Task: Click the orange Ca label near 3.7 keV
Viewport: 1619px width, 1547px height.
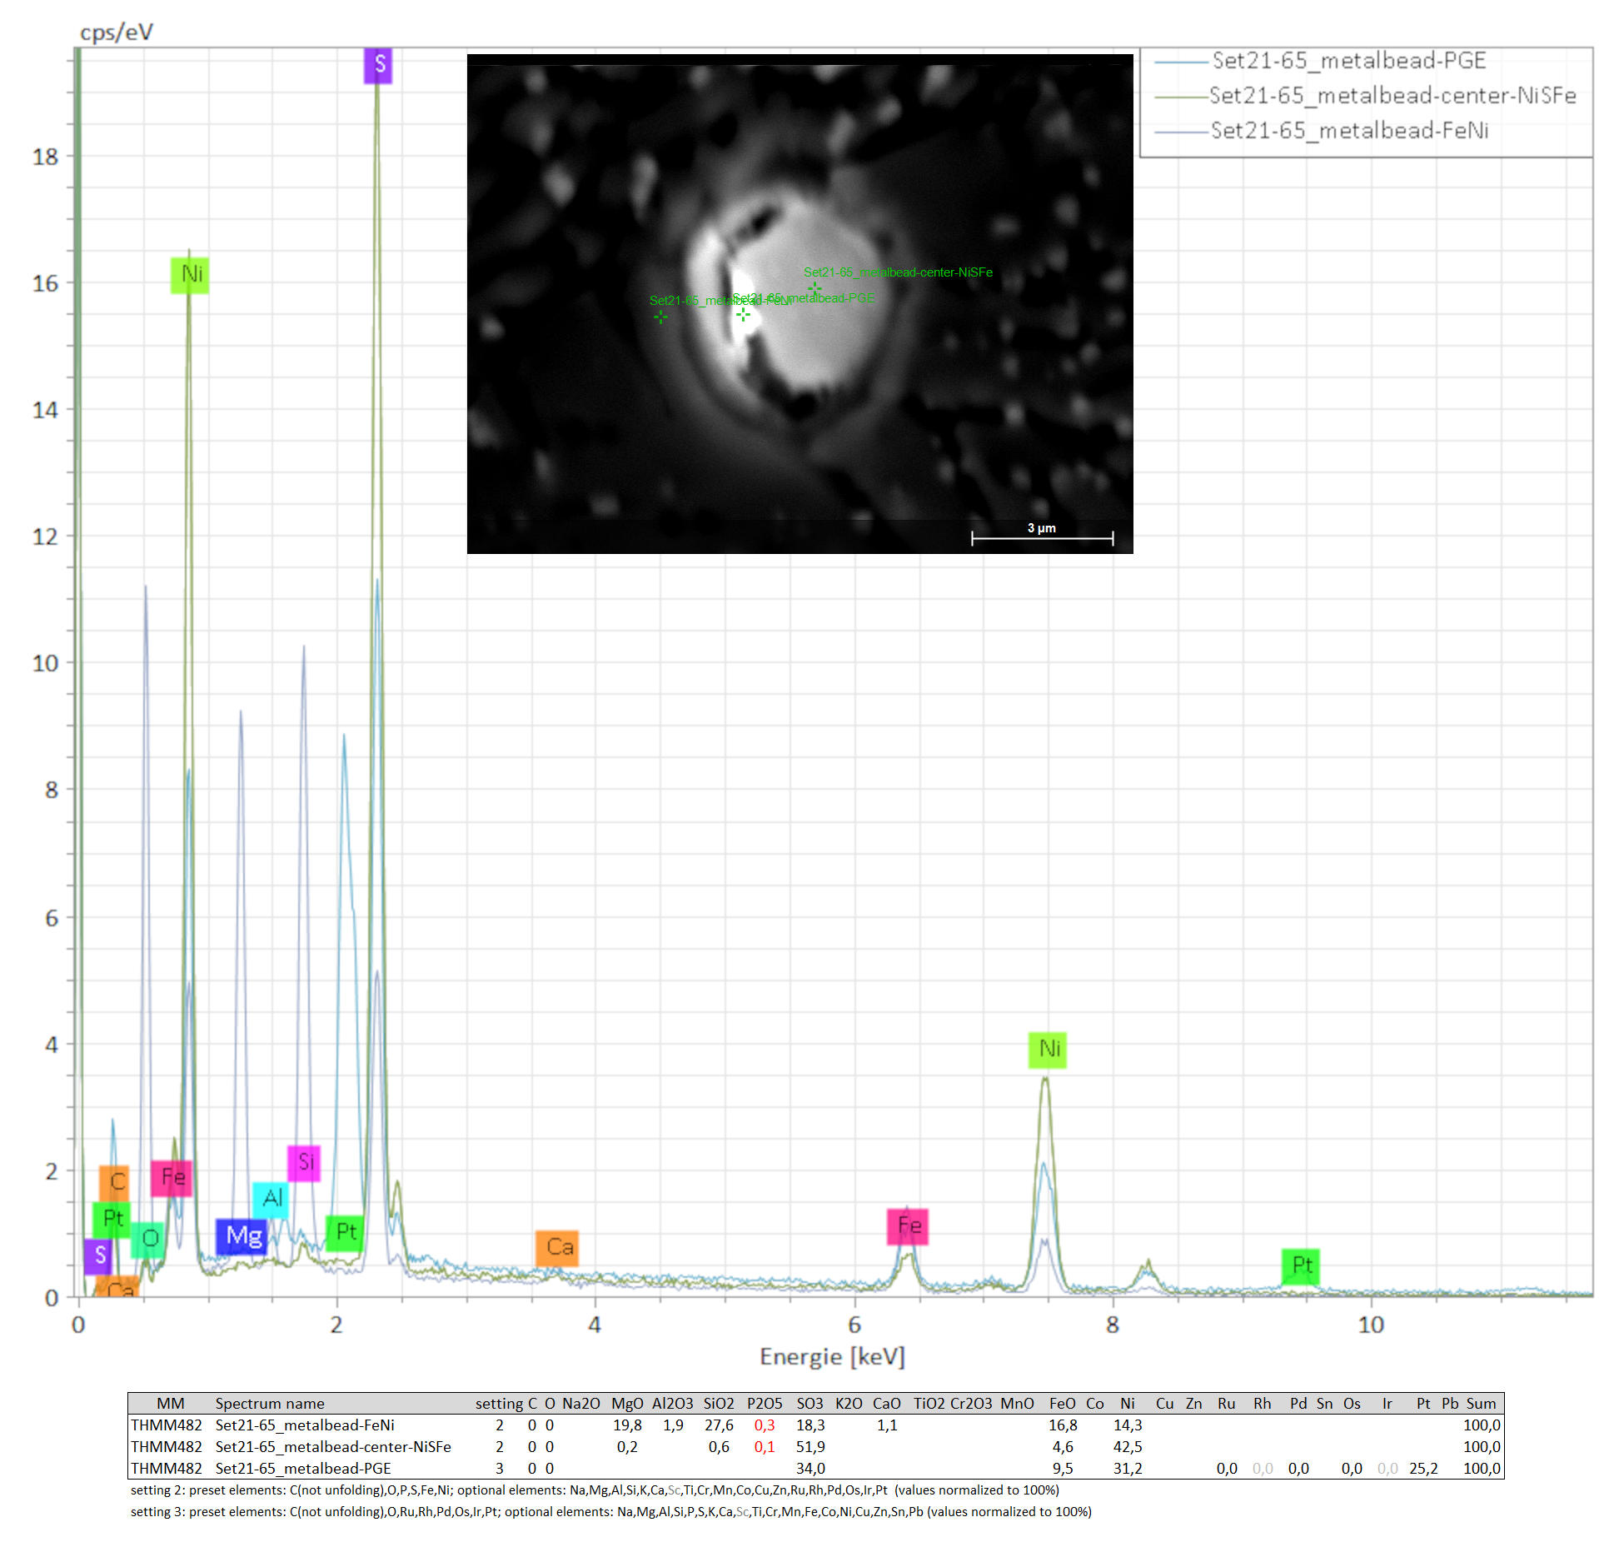Action: (x=557, y=1247)
